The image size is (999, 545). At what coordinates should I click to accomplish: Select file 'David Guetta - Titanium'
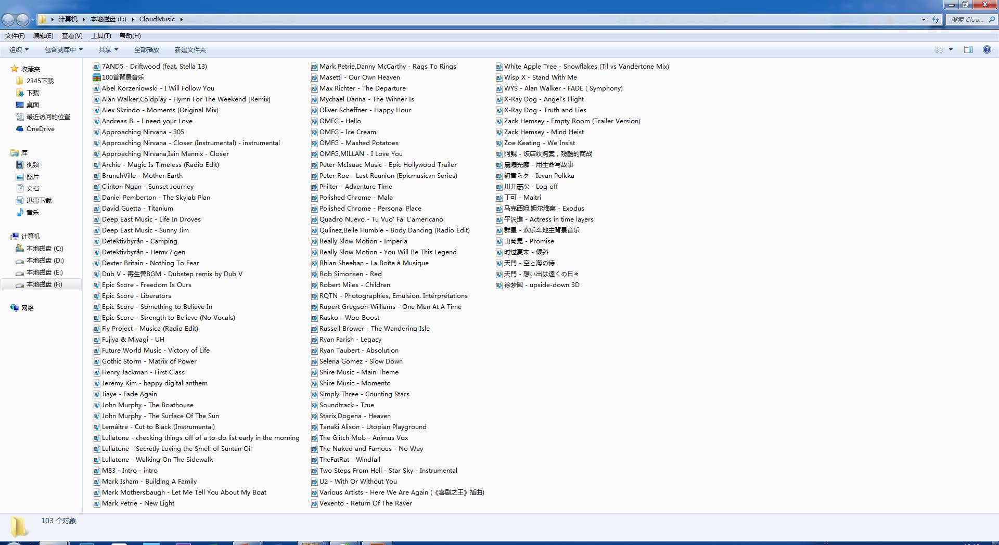coord(137,209)
